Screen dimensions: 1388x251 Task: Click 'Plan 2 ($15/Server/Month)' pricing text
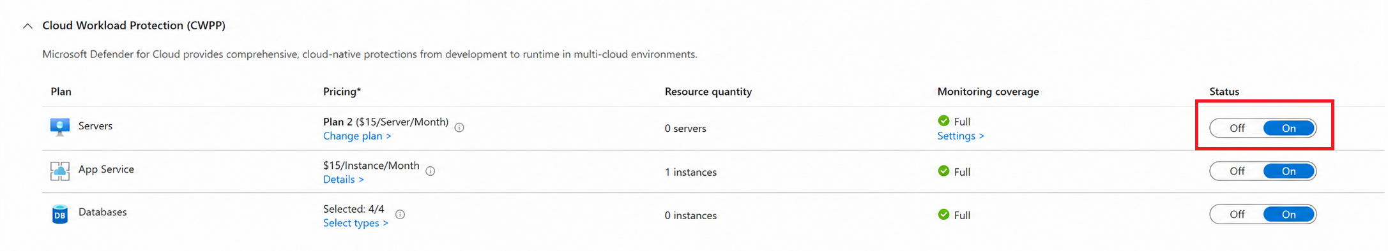point(386,122)
